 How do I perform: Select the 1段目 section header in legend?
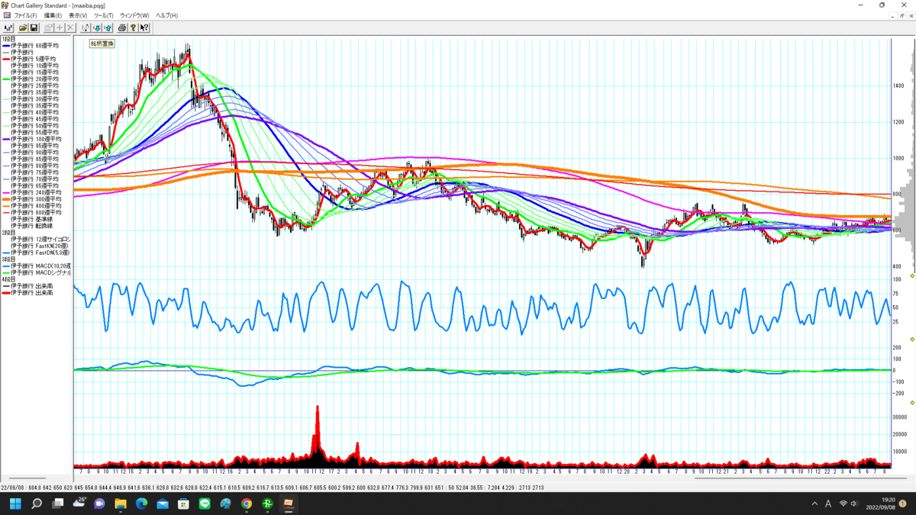[8, 39]
